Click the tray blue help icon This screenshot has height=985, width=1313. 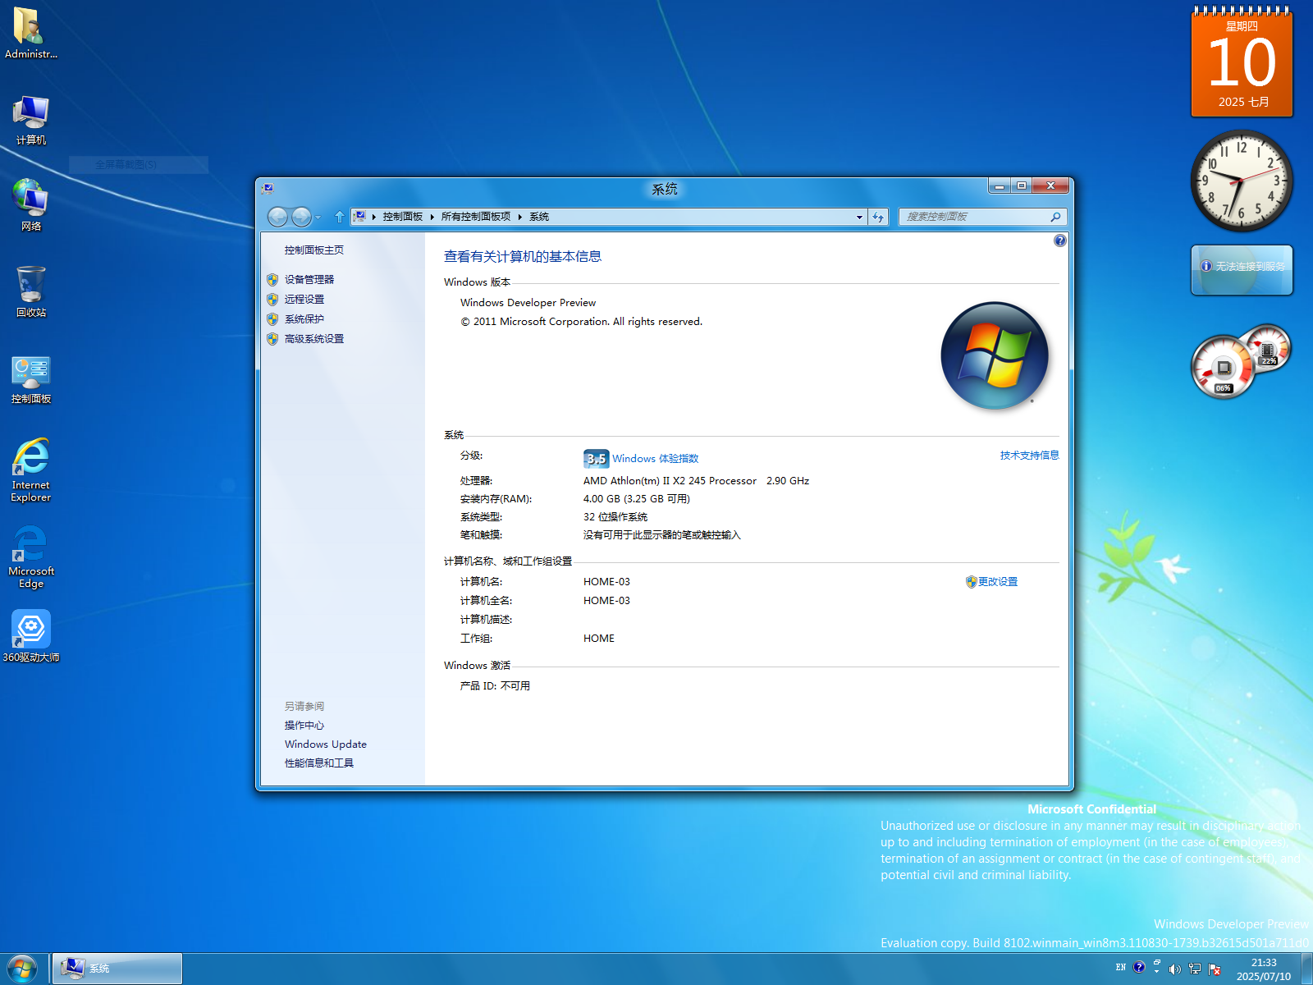coord(1139,967)
